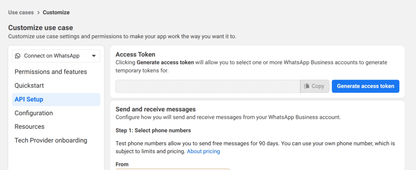This screenshot has width=416, height=170.
Task: Follow the About pricing link
Action: (204, 151)
